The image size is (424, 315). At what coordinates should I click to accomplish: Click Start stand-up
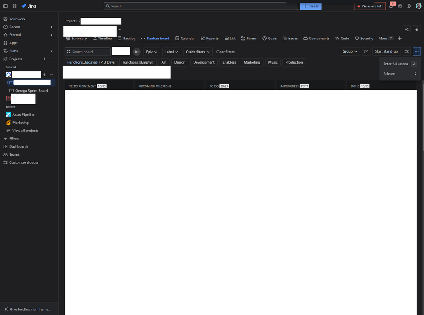386,51
